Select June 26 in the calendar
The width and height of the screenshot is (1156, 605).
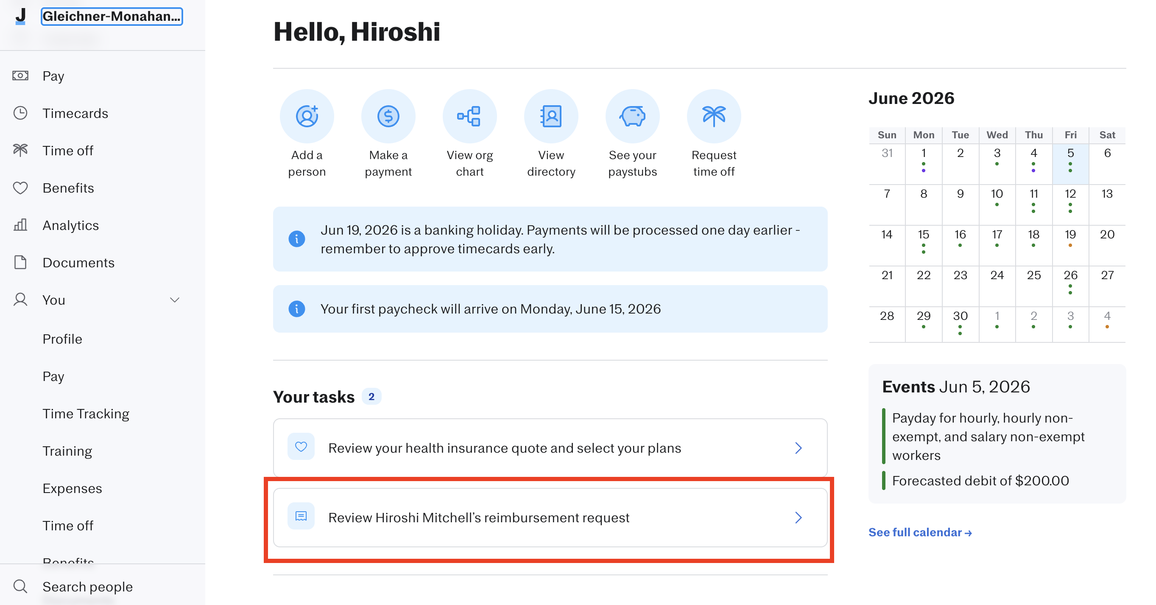[x=1070, y=286]
